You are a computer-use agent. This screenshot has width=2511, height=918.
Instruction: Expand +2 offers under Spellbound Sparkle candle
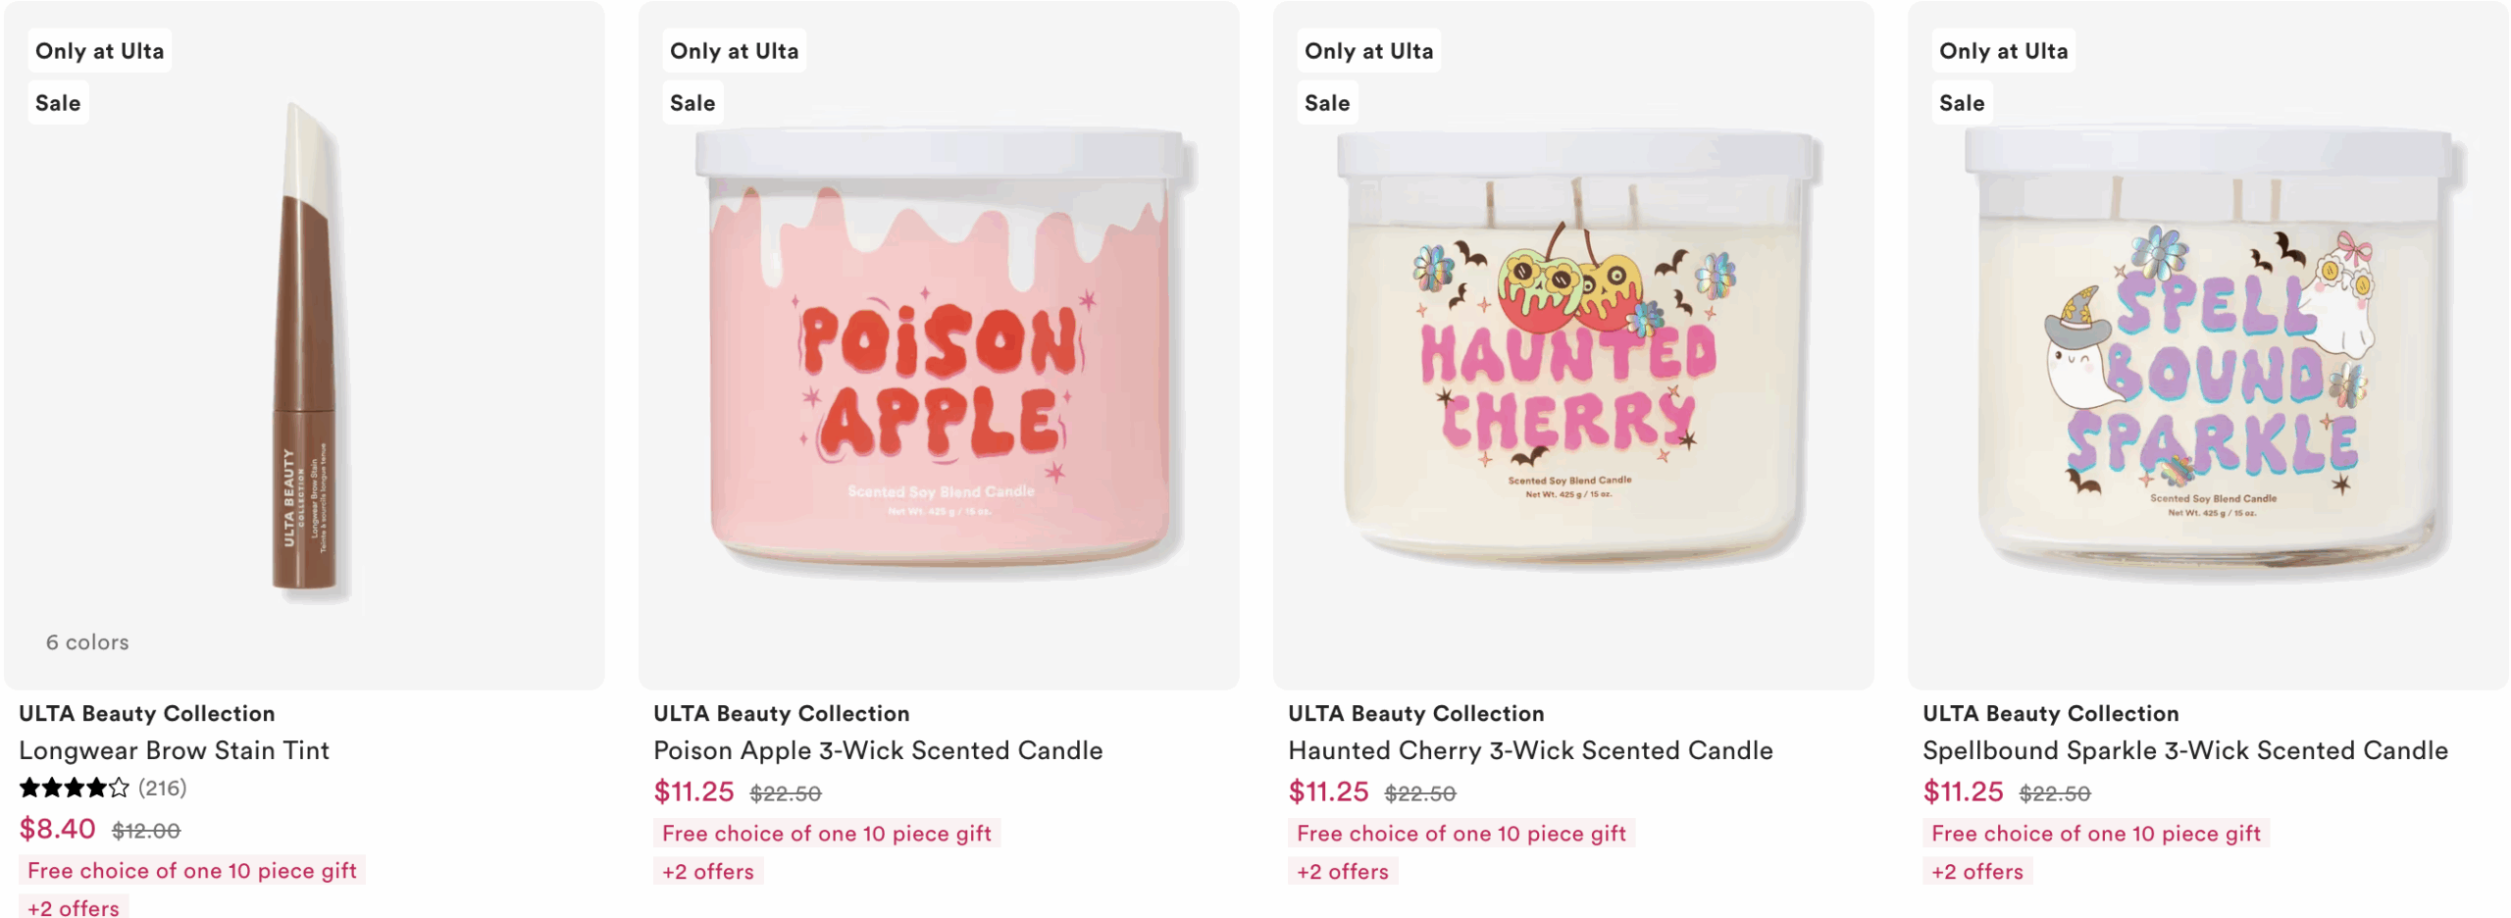(1977, 871)
